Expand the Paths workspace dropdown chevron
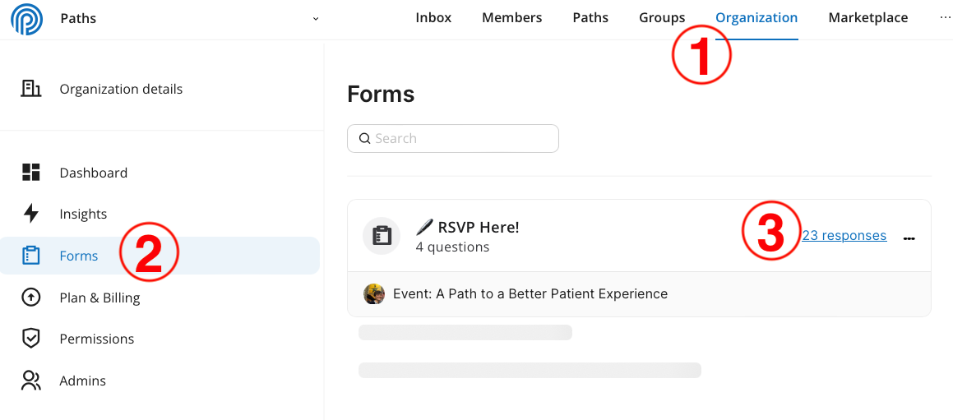The height and width of the screenshot is (420, 953). click(x=316, y=18)
